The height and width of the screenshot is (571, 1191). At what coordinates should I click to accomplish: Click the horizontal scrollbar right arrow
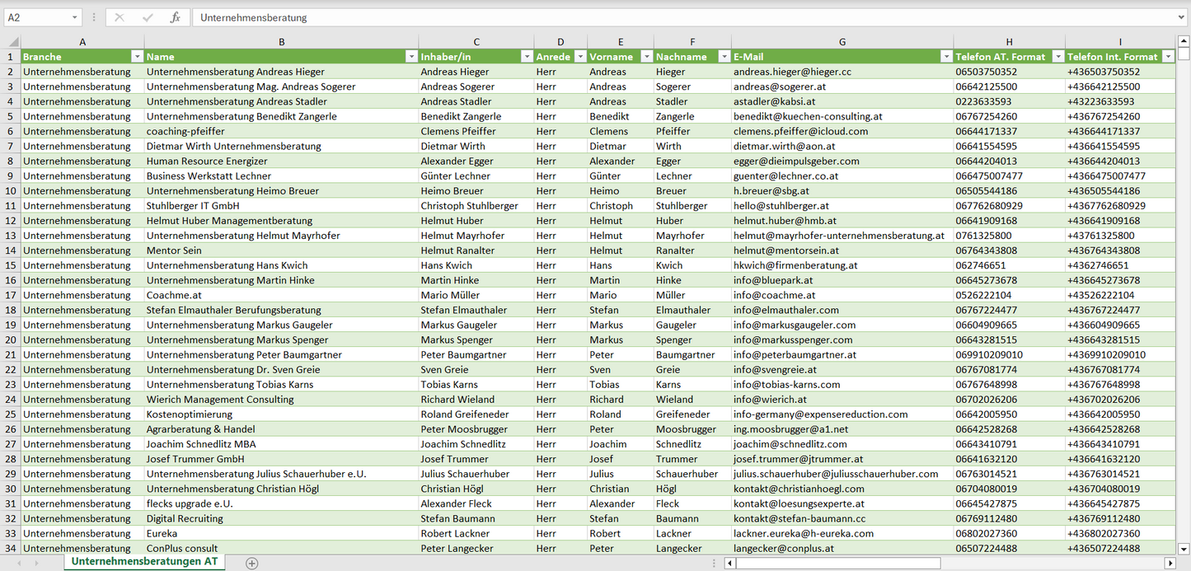pyautogui.click(x=1170, y=564)
